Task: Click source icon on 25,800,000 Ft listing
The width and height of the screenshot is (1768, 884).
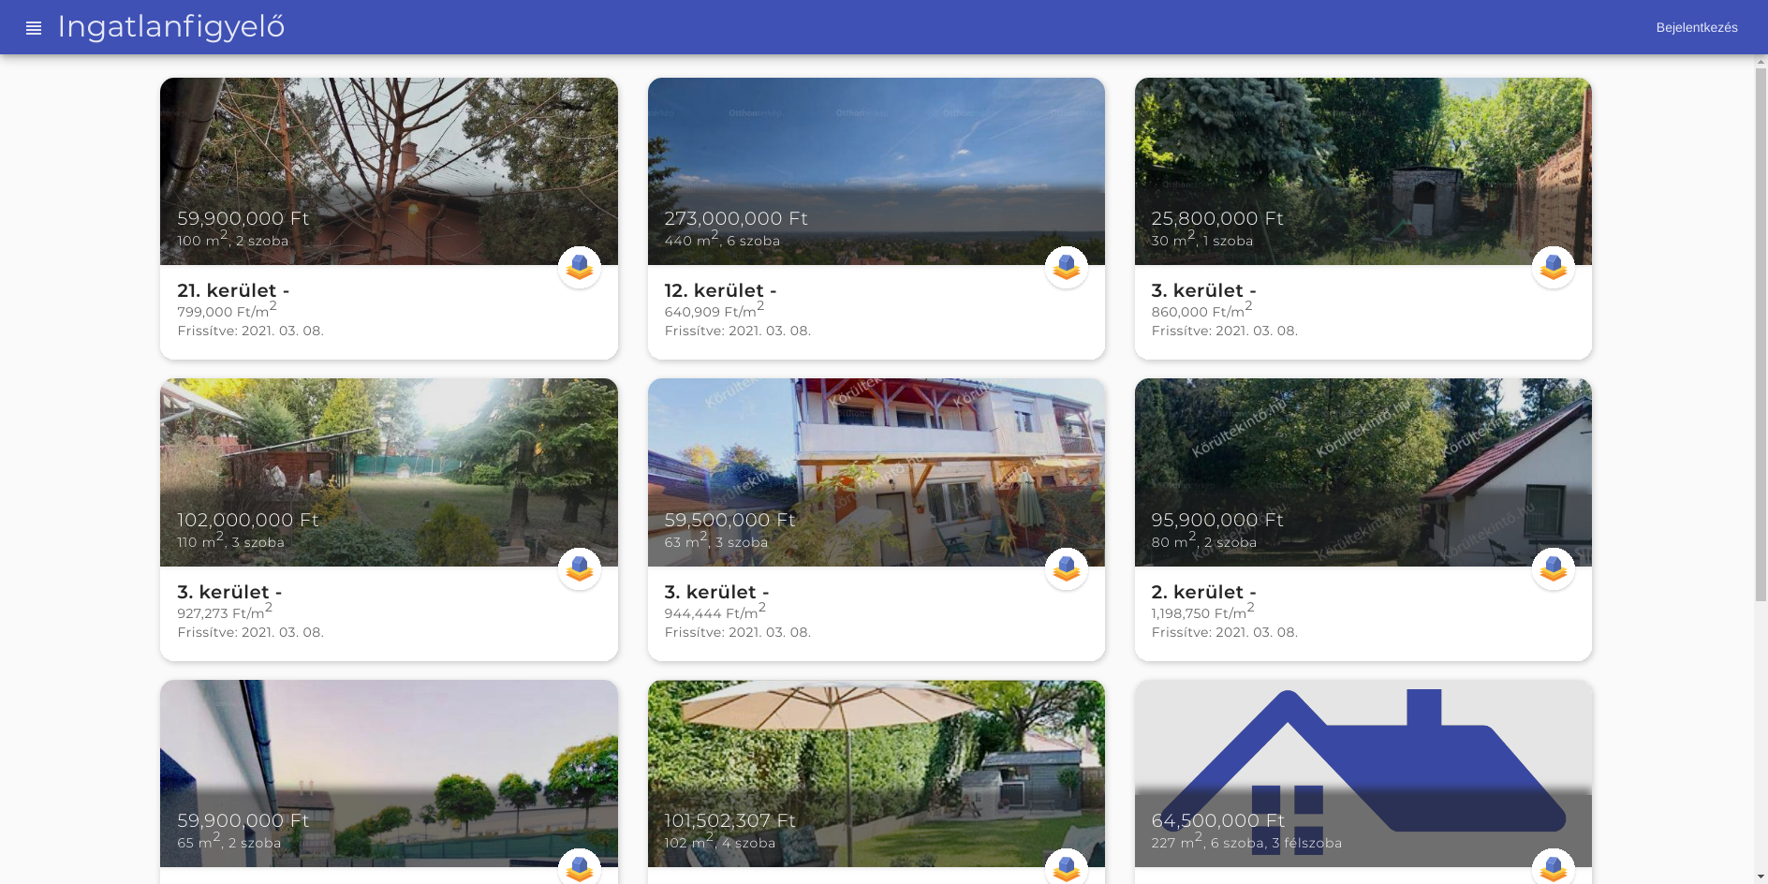Action: pyautogui.click(x=1554, y=268)
